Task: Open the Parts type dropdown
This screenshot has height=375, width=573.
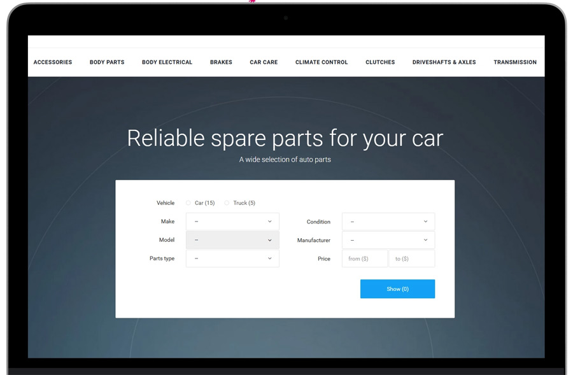Action: coord(232,258)
